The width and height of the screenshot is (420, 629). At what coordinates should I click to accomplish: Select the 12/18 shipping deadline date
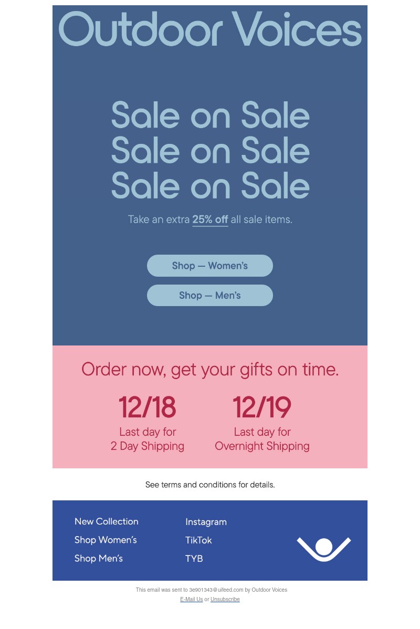point(147,407)
